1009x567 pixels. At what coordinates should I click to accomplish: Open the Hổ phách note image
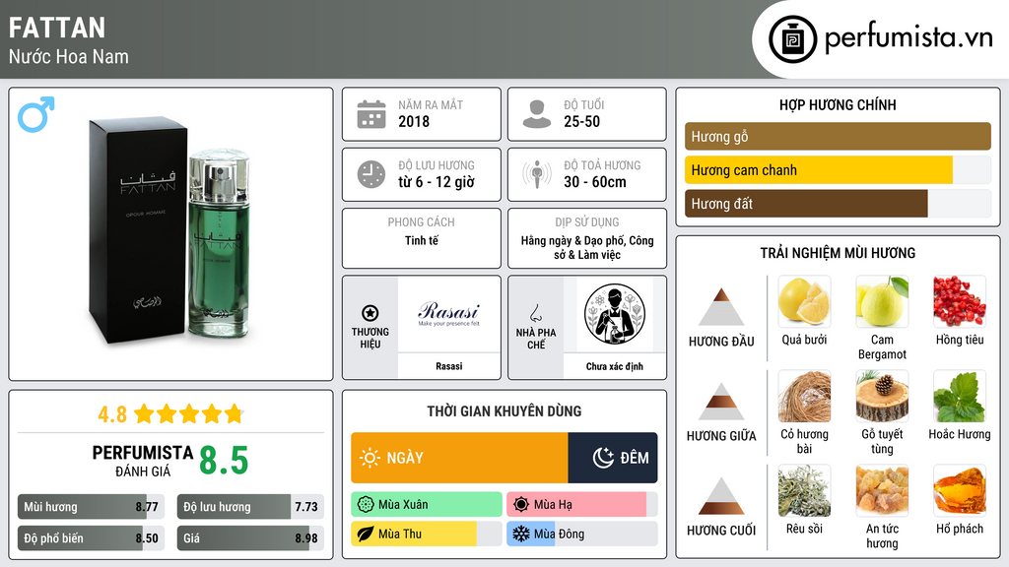pos(960,490)
